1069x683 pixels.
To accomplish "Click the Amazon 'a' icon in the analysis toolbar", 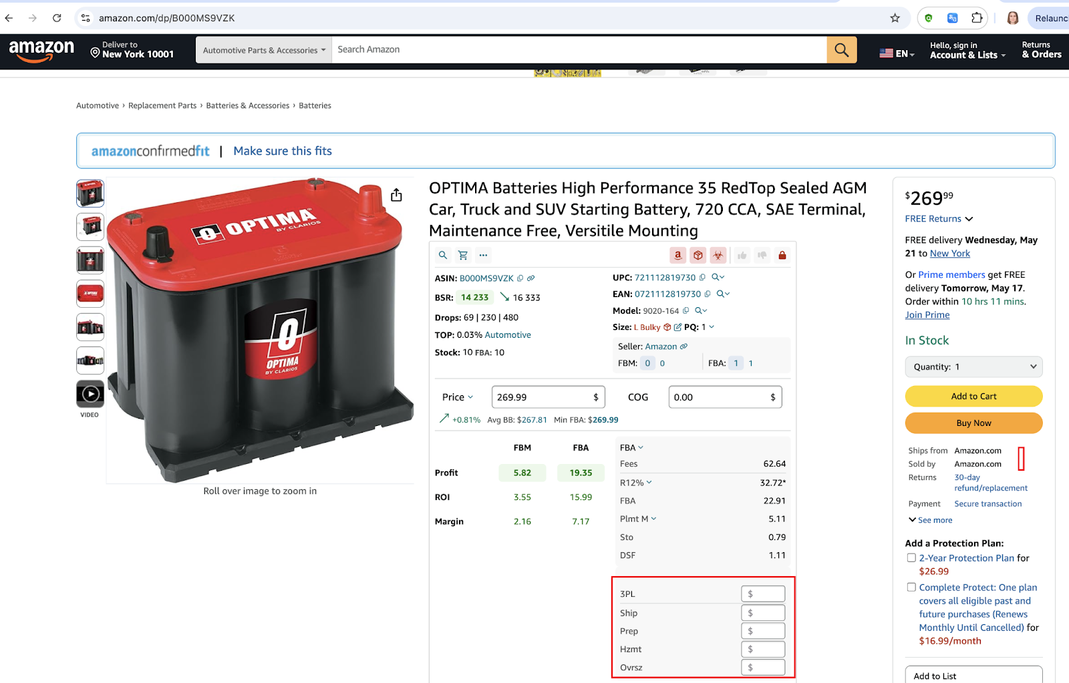I will (x=678, y=255).
